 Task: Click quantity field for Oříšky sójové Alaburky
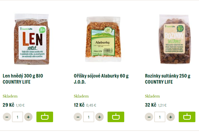pyautogui.click(x=89, y=117)
